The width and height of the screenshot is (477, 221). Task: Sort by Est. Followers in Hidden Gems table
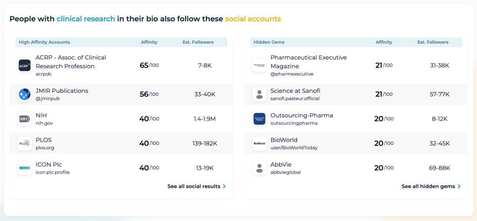click(x=433, y=42)
